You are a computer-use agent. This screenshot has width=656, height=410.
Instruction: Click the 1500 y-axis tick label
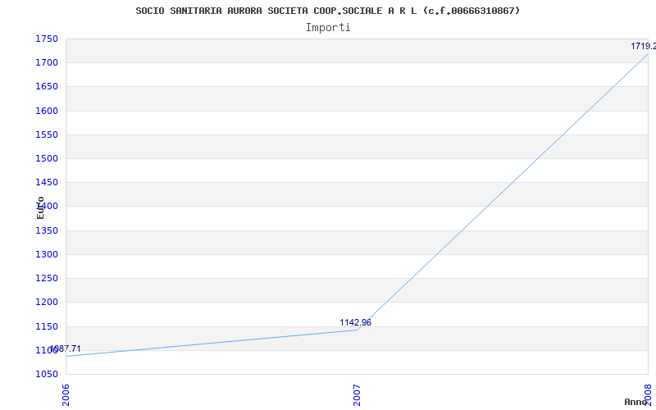tap(47, 158)
